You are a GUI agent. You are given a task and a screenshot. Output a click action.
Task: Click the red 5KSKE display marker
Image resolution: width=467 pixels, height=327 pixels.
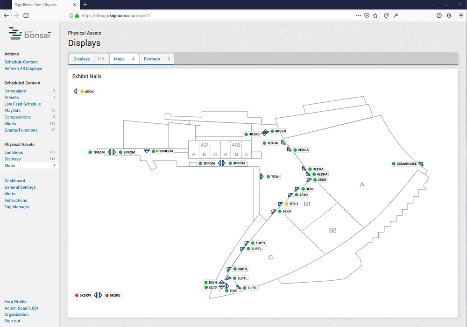point(113,296)
